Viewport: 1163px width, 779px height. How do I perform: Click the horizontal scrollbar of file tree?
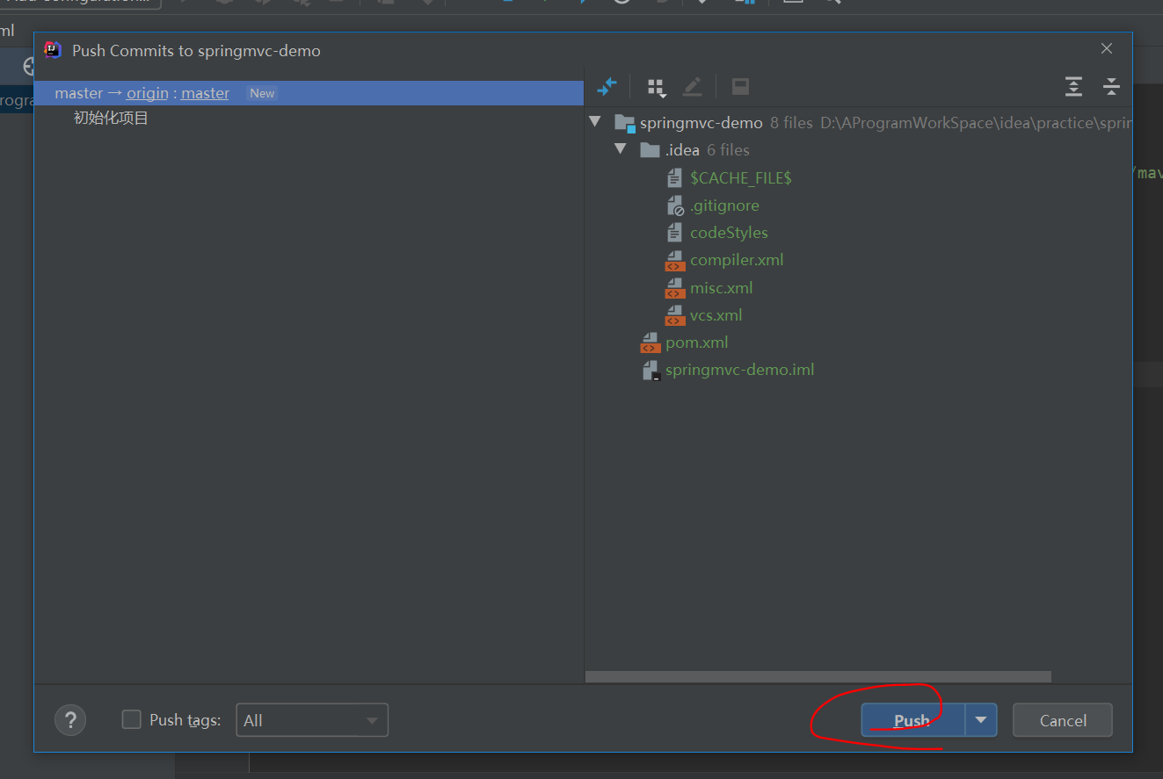click(x=818, y=677)
